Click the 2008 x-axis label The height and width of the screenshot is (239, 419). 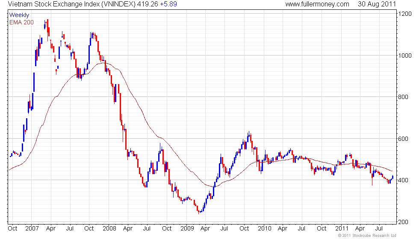(x=109, y=229)
